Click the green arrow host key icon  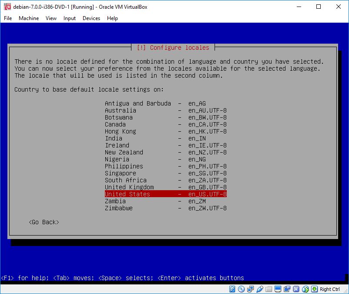(314, 289)
